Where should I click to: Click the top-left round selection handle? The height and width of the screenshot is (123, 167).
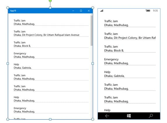(x=8, y=8)
